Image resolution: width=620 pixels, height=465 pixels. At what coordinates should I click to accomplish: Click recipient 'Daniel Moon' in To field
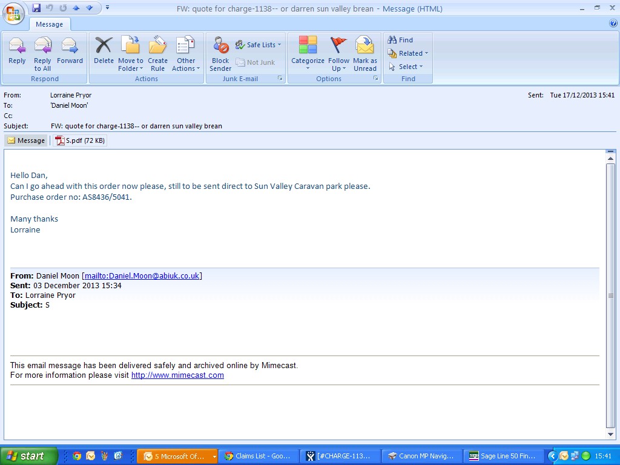tap(69, 105)
